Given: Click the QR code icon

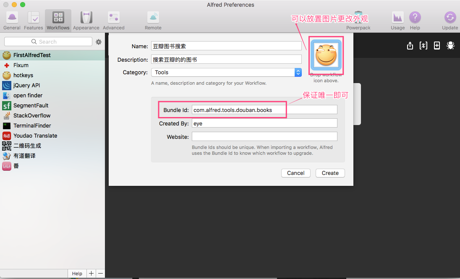Looking at the screenshot, I should click(x=6, y=146).
